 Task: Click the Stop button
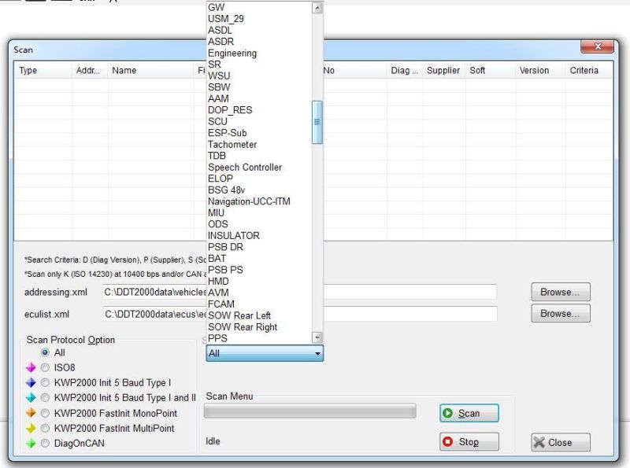pyautogui.click(x=469, y=442)
